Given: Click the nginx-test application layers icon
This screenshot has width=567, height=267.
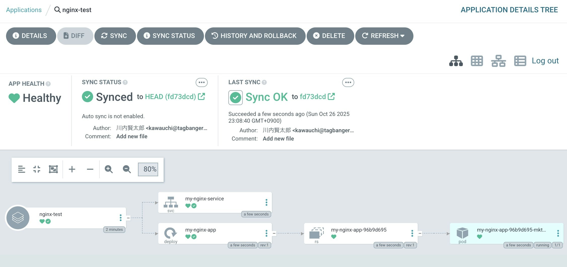Looking at the screenshot, I should pos(18,218).
